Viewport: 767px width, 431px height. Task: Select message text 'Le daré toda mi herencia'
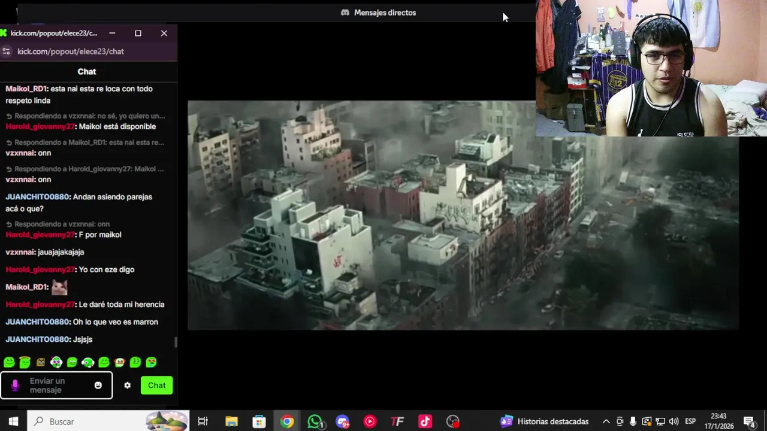(122, 305)
